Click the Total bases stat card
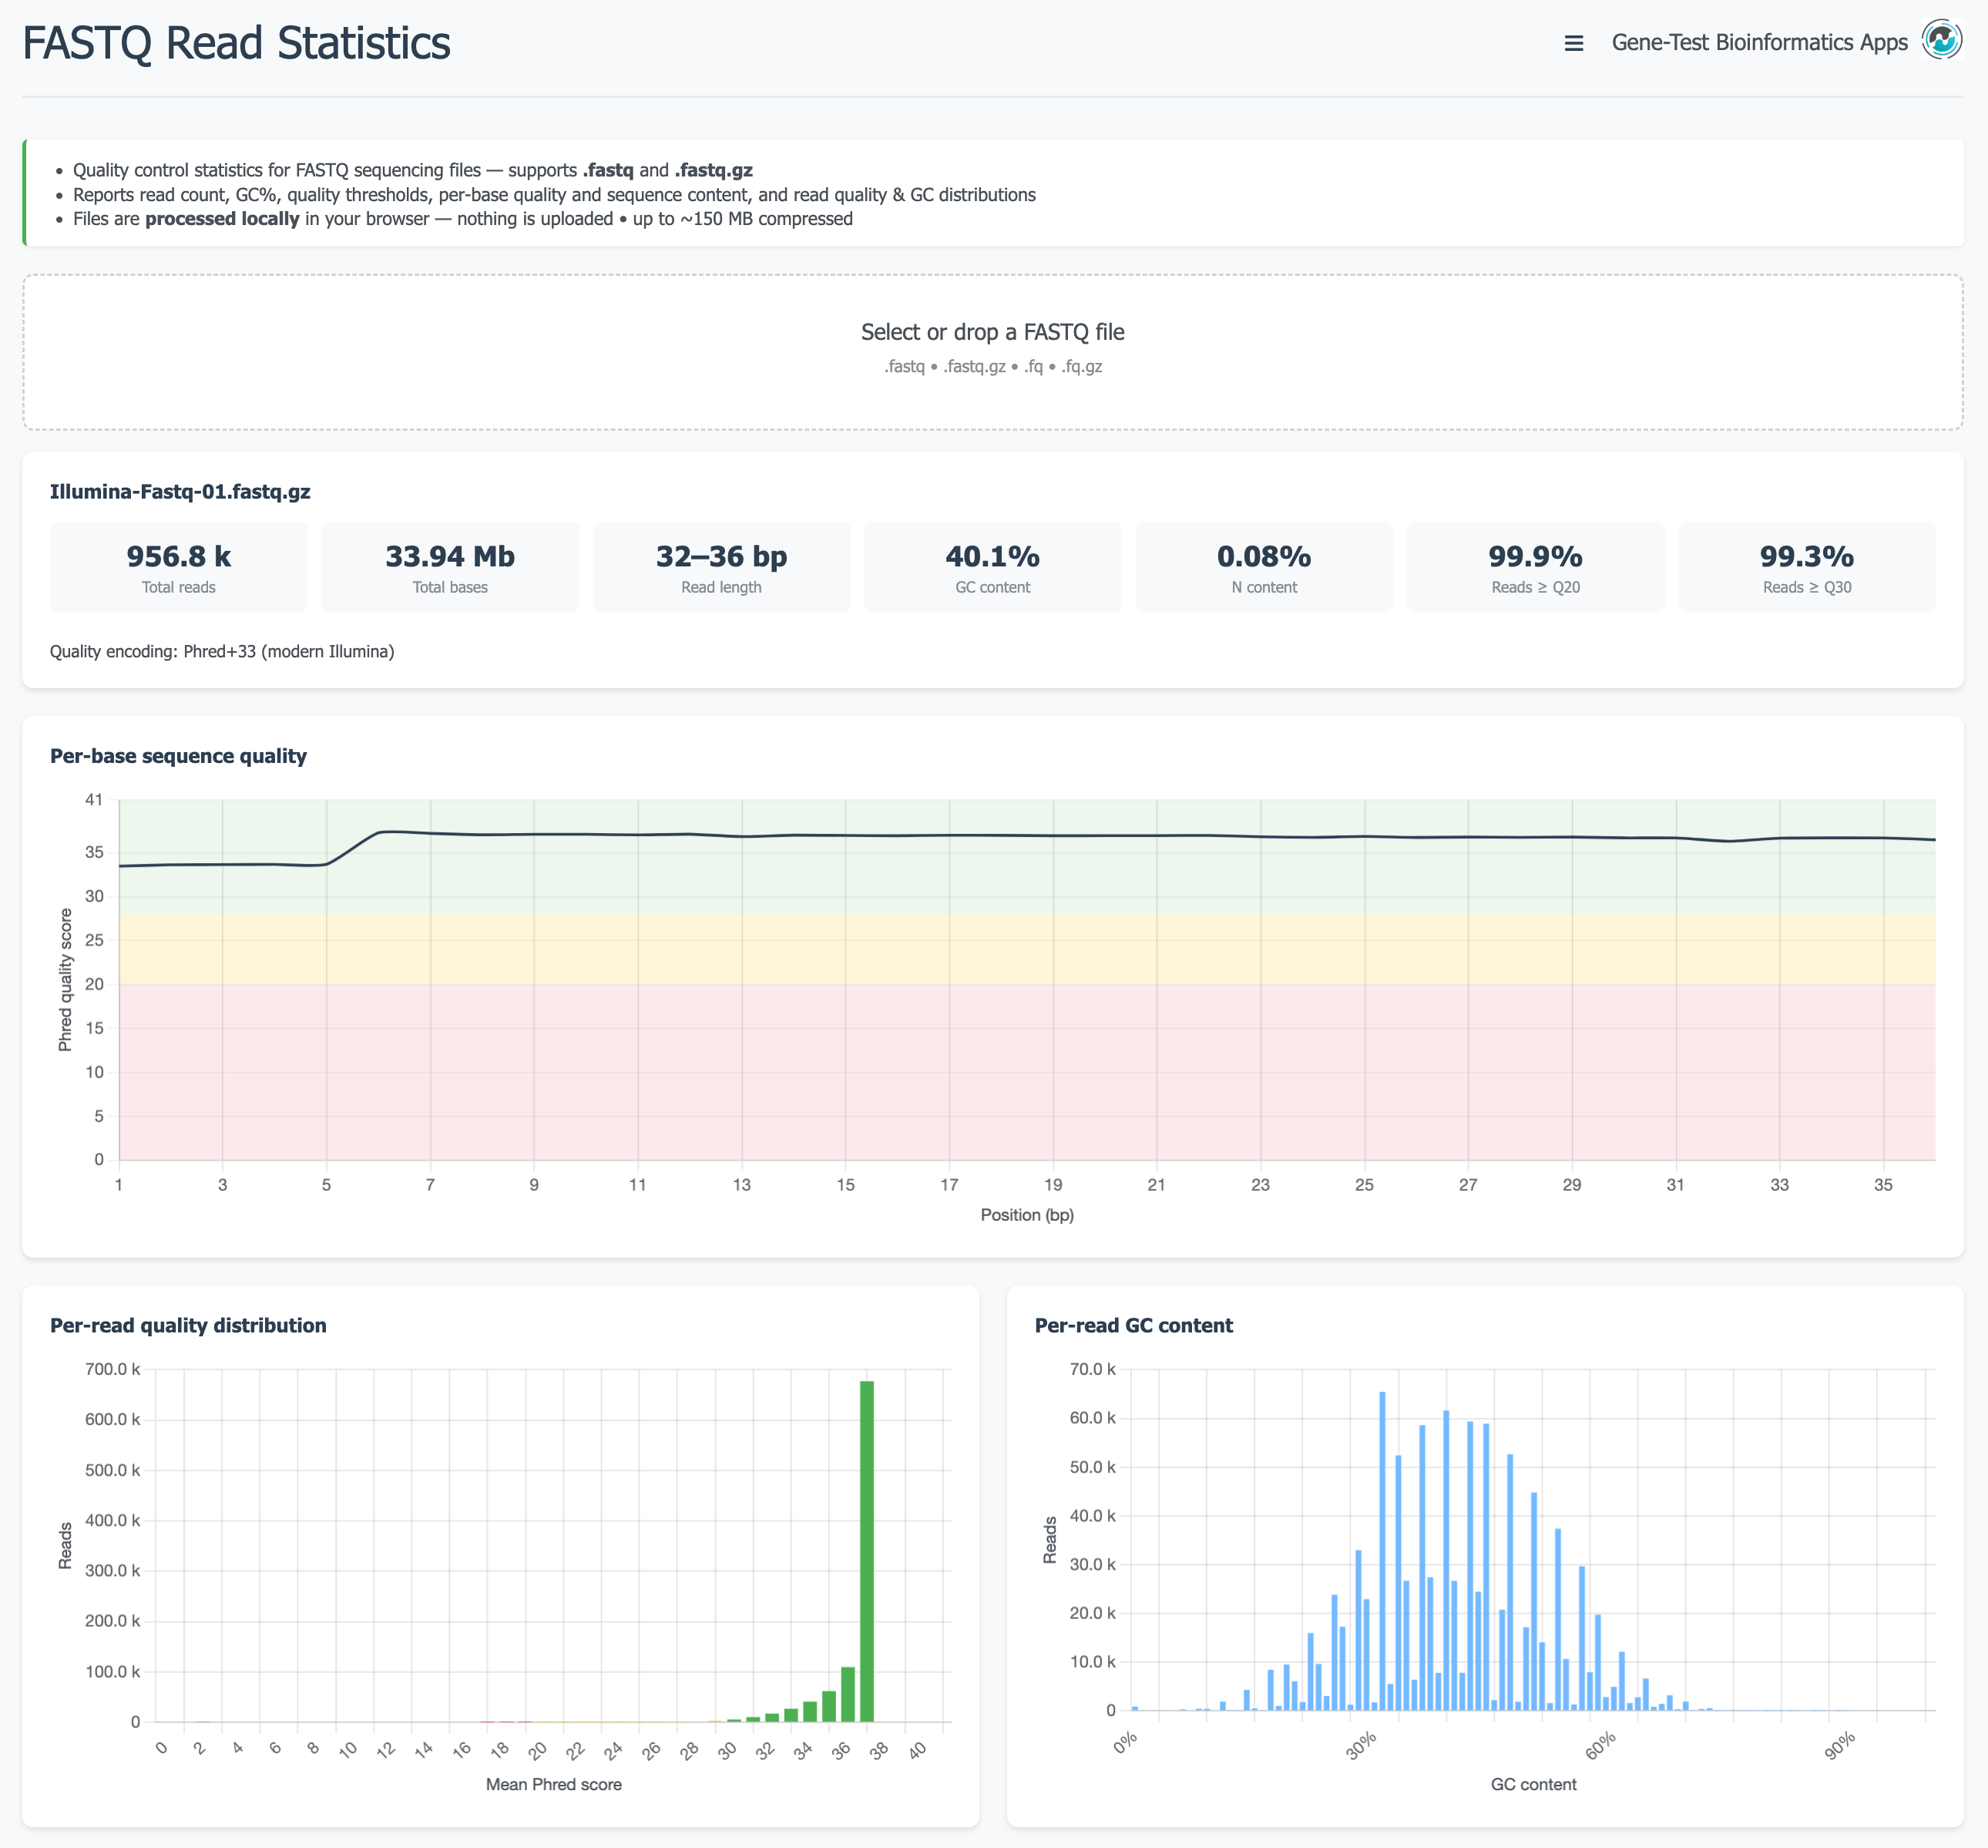The image size is (1988, 1848). pos(450,566)
